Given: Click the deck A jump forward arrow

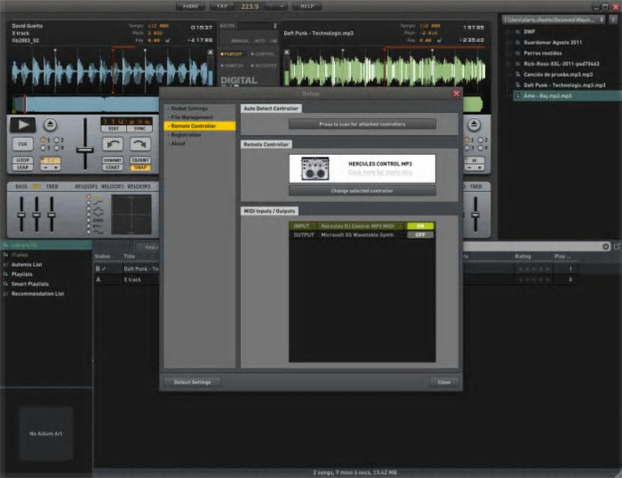Looking at the screenshot, I should click(x=140, y=144).
